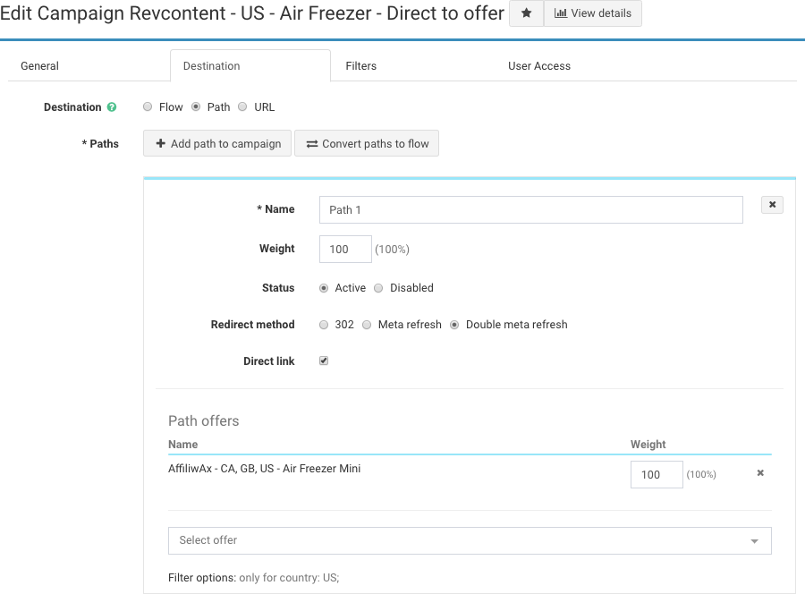Open View details for the campaign

[x=592, y=13]
